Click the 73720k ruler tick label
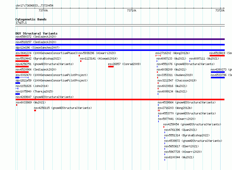The image size is (232, 170). [220, 10]
